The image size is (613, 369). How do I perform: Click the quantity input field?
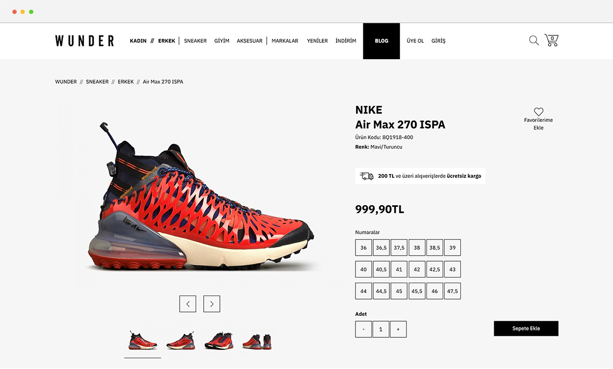pyautogui.click(x=380, y=329)
